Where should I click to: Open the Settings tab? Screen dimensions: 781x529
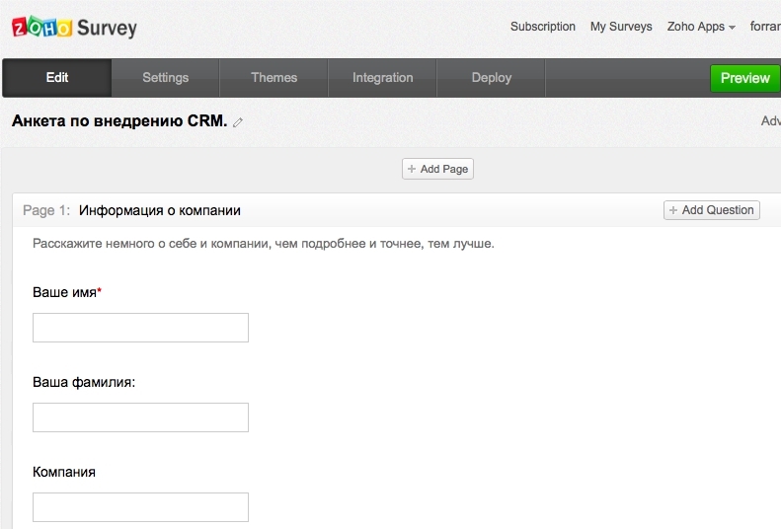[x=165, y=78]
